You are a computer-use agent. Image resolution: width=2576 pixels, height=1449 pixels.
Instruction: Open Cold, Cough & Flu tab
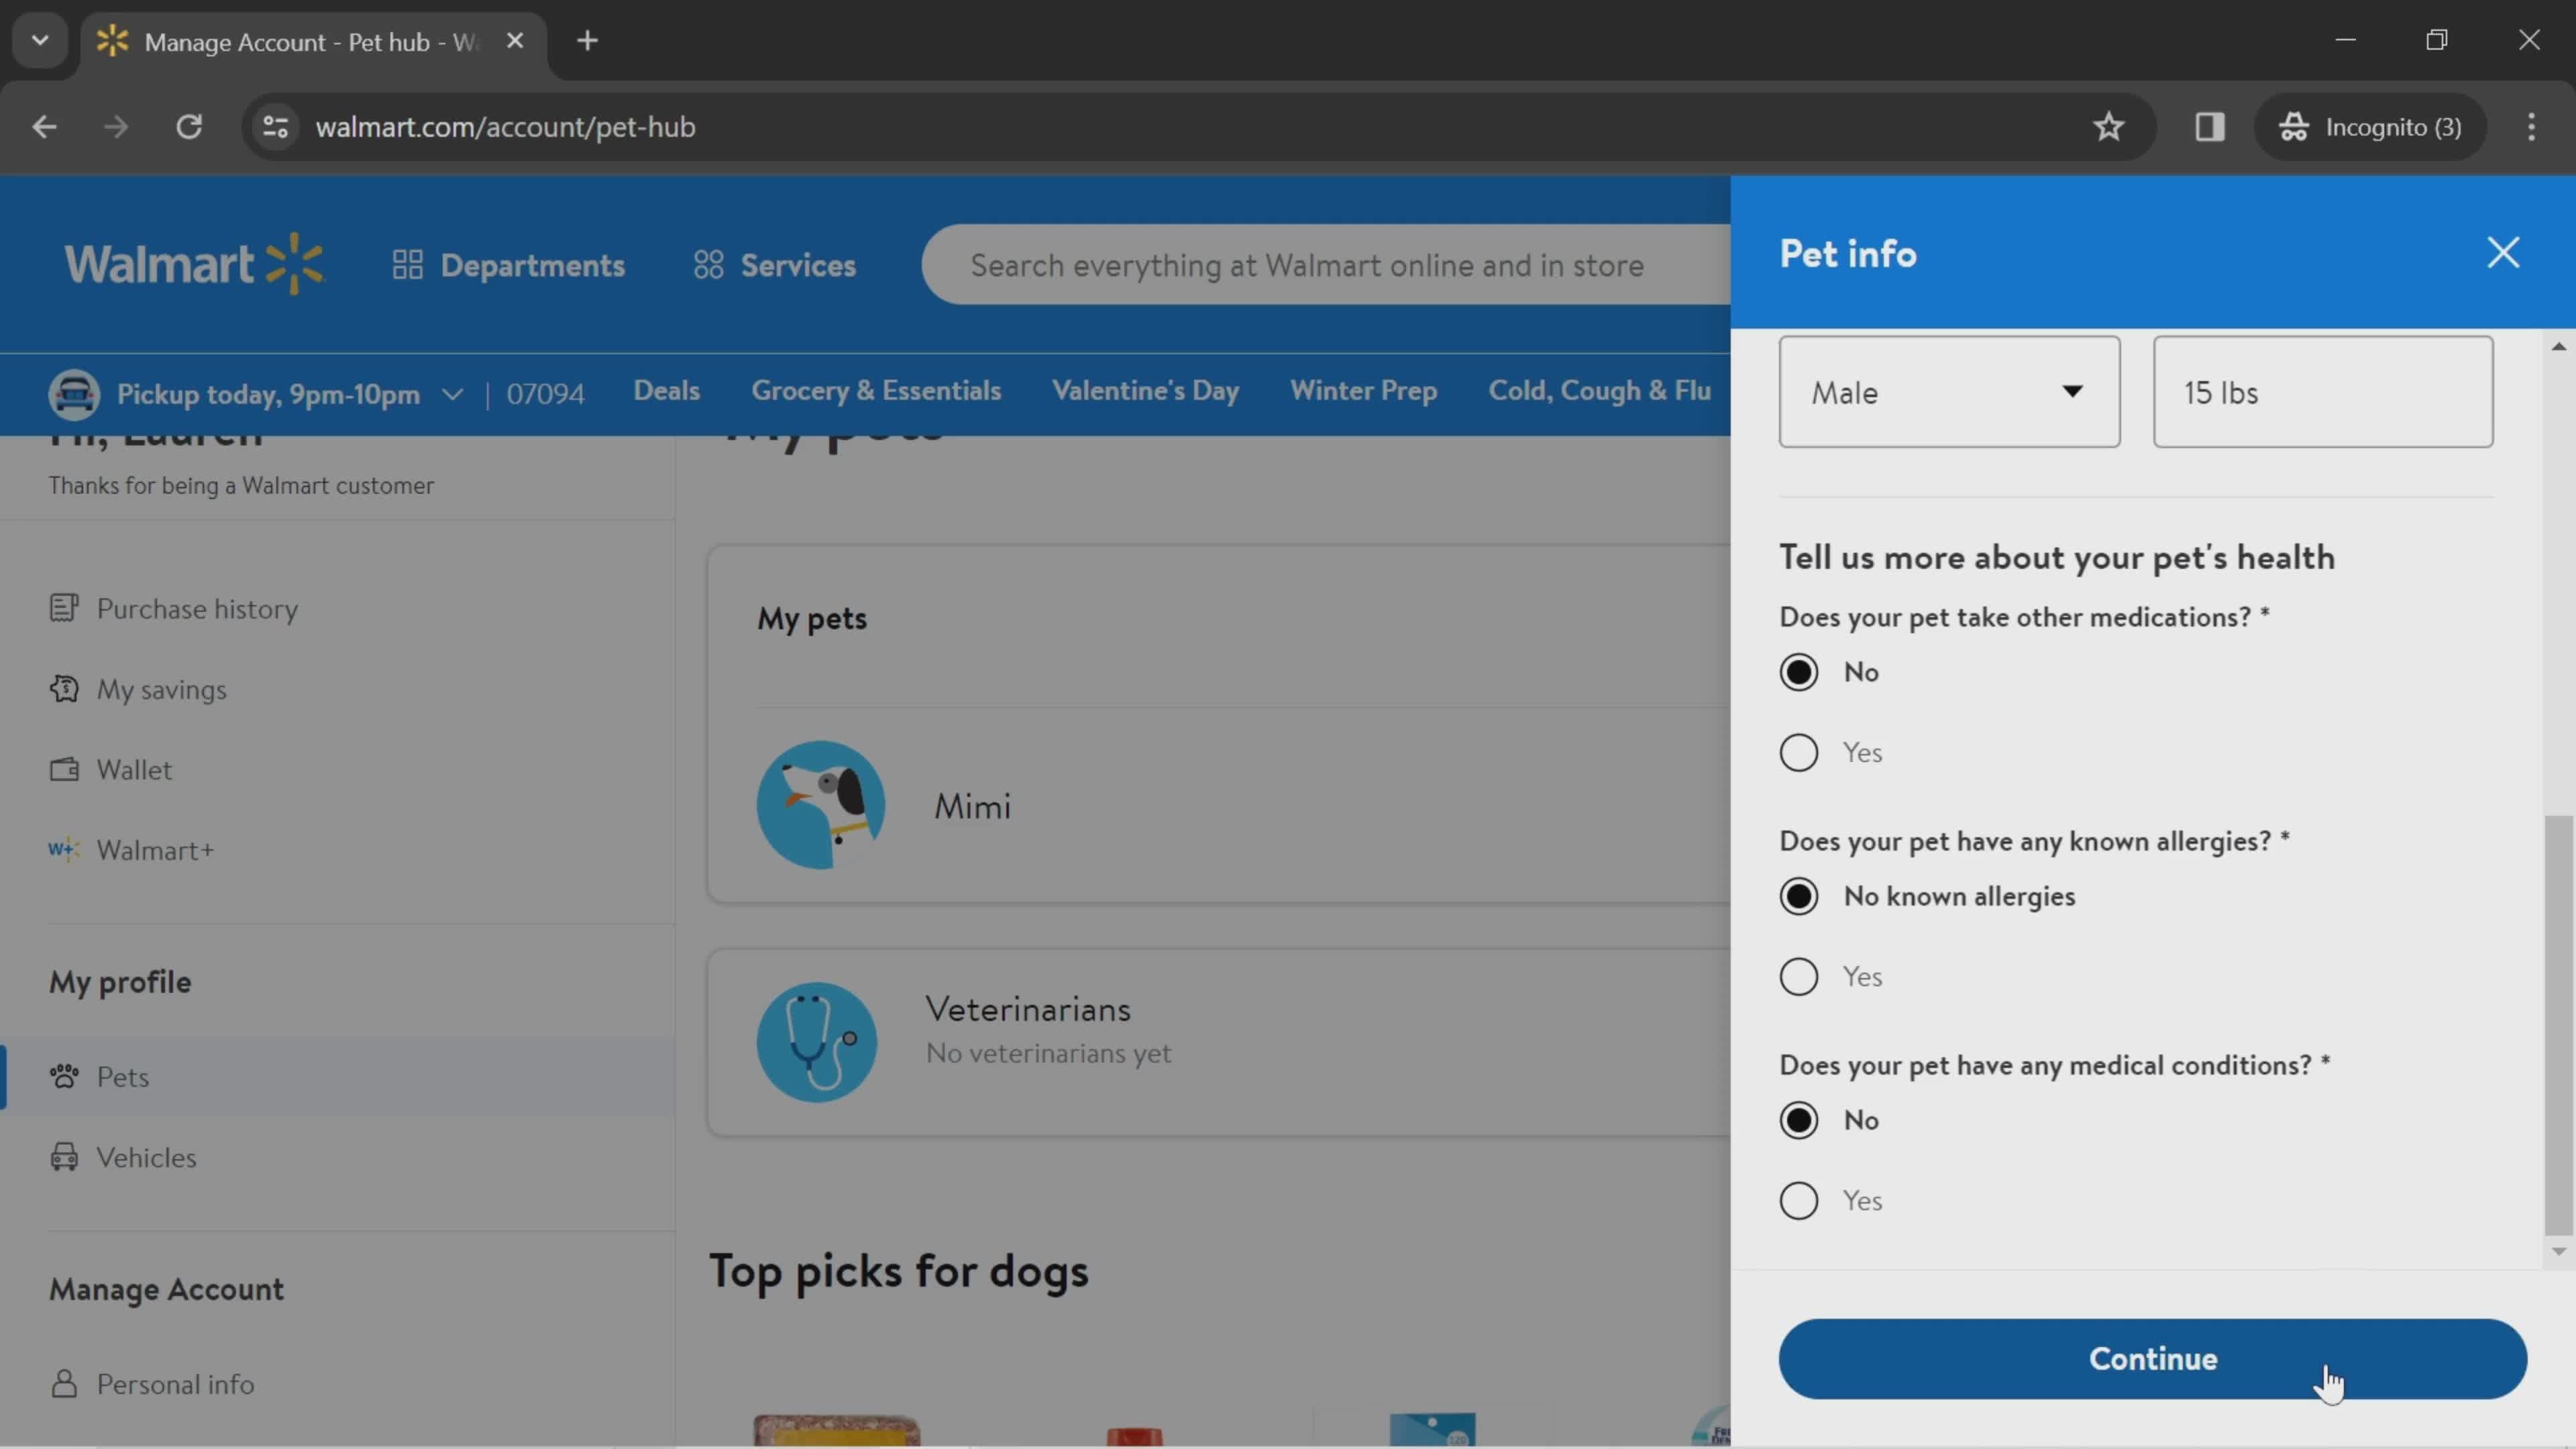pos(1599,390)
